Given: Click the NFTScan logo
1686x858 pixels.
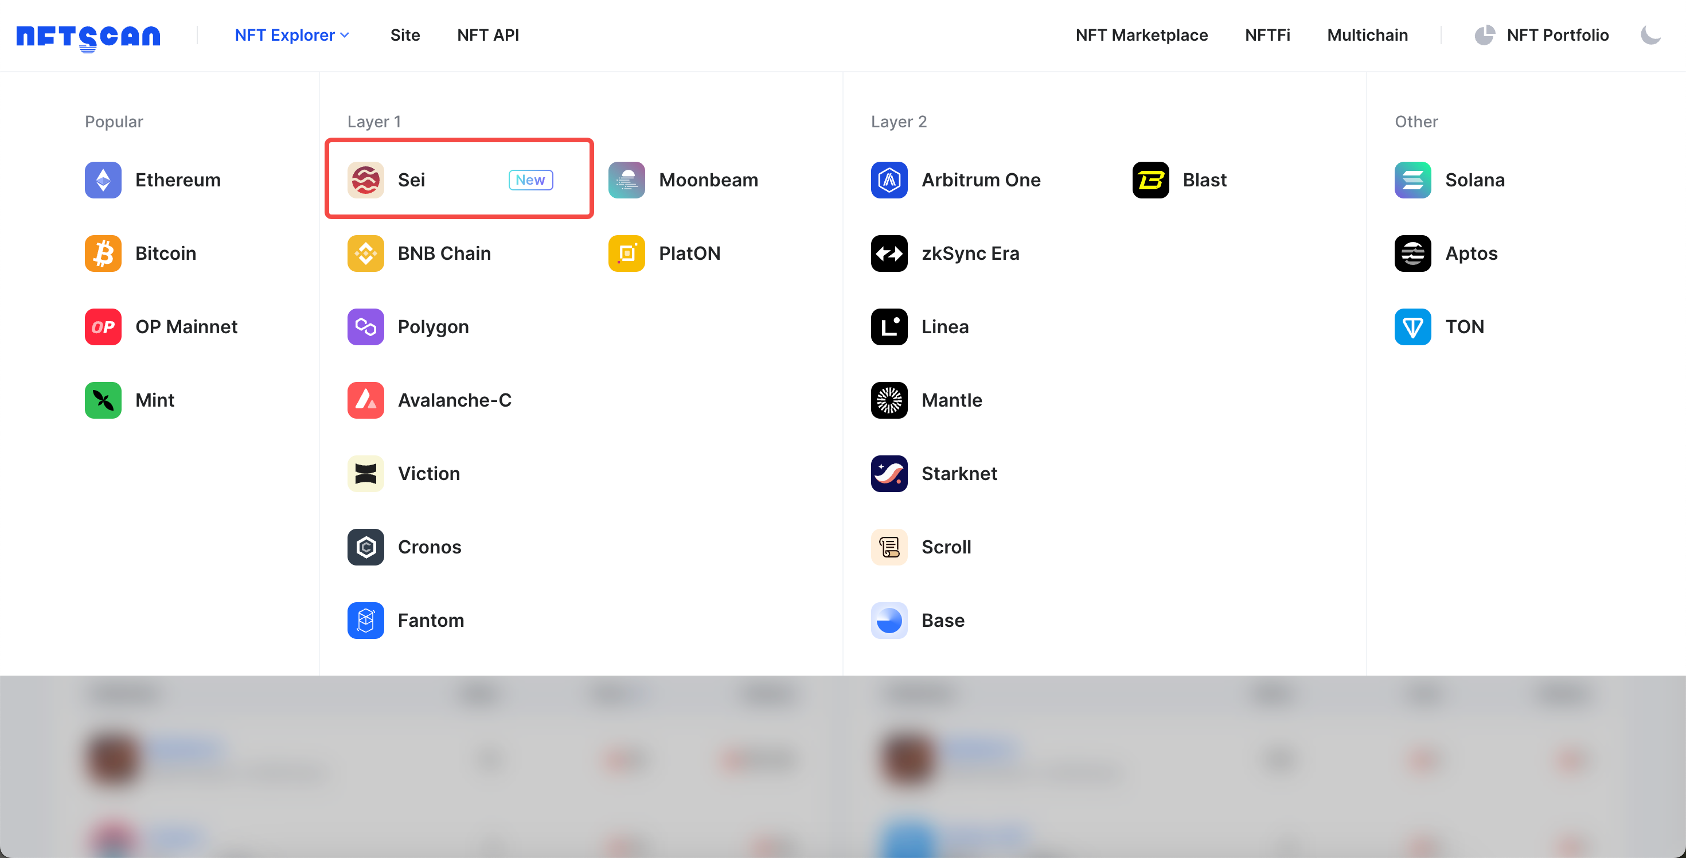Looking at the screenshot, I should pyautogui.click(x=88, y=36).
